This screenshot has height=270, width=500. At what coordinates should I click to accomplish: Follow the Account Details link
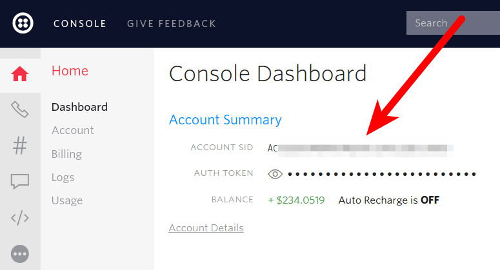point(206,228)
